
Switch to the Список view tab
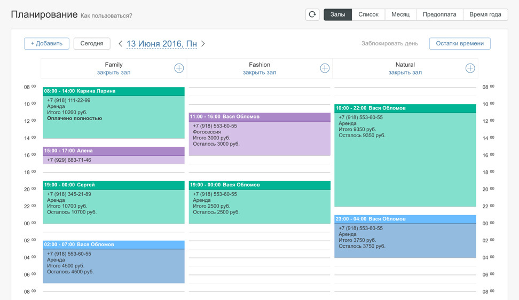tap(368, 14)
